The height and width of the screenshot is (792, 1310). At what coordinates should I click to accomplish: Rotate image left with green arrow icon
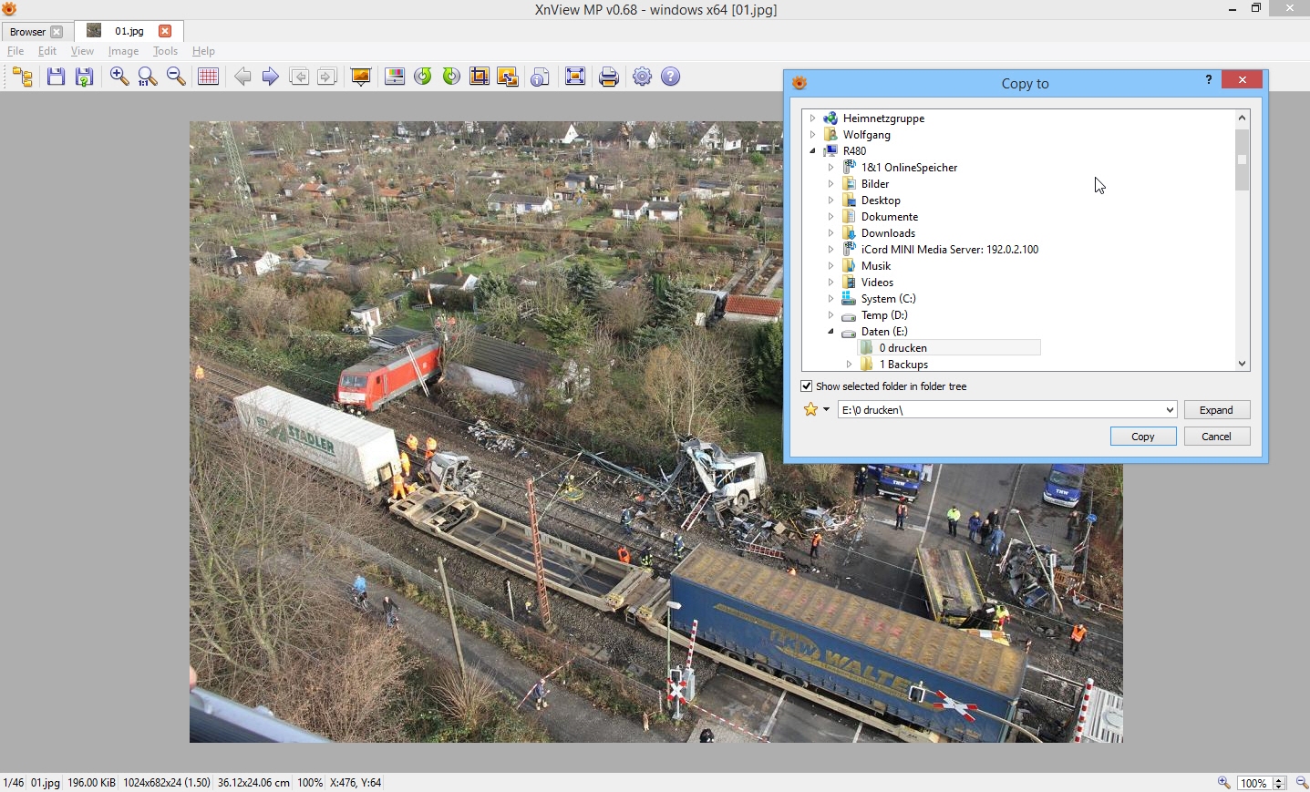click(x=423, y=77)
